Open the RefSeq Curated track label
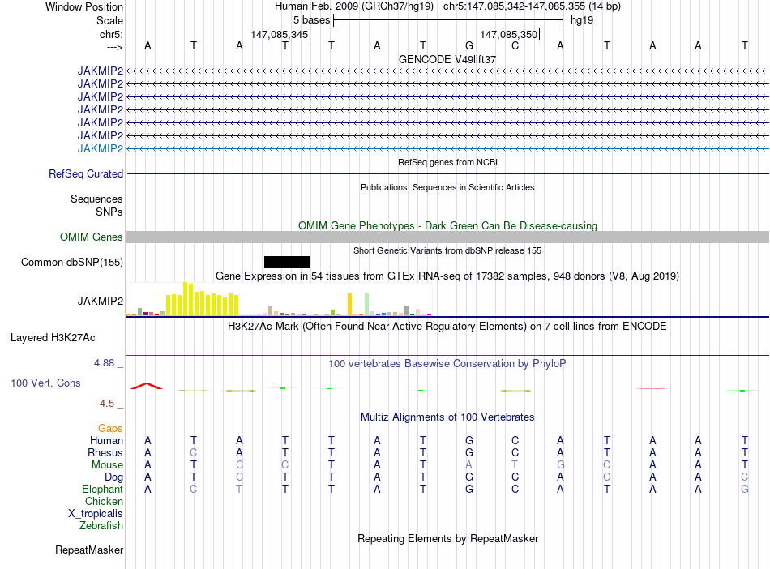 (86, 173)
